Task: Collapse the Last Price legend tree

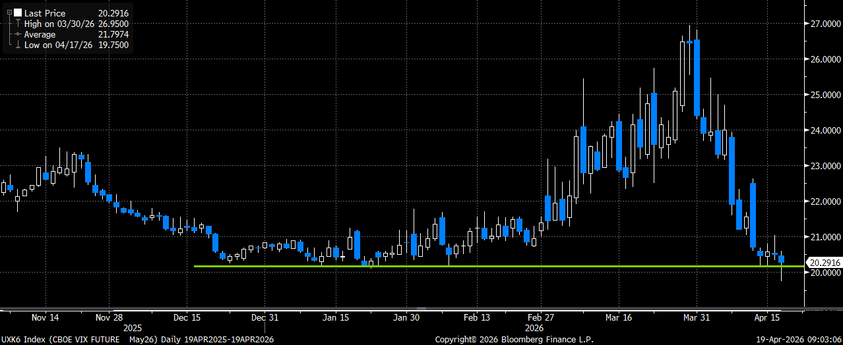Action: [9, 13]
